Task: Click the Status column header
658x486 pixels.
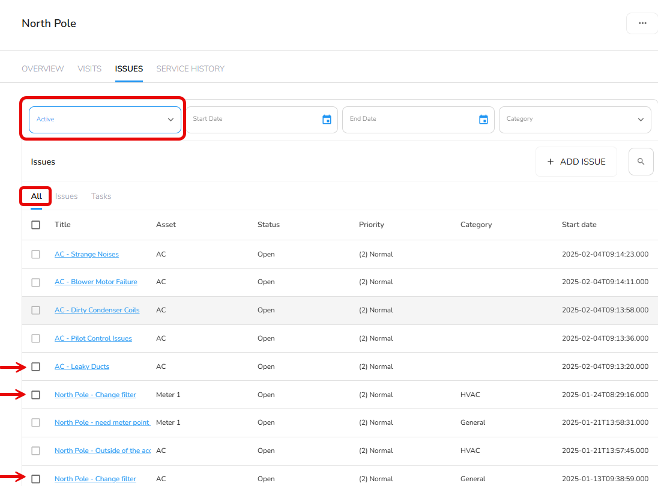Action: coord(268,224)
